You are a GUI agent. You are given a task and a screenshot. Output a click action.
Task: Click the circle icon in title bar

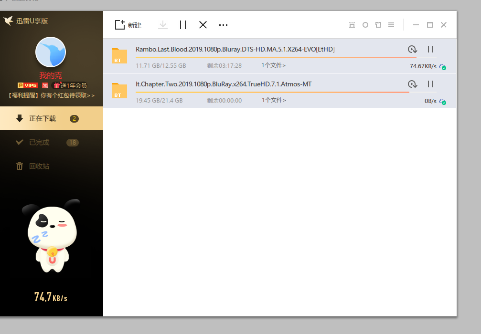pos(365,25)
